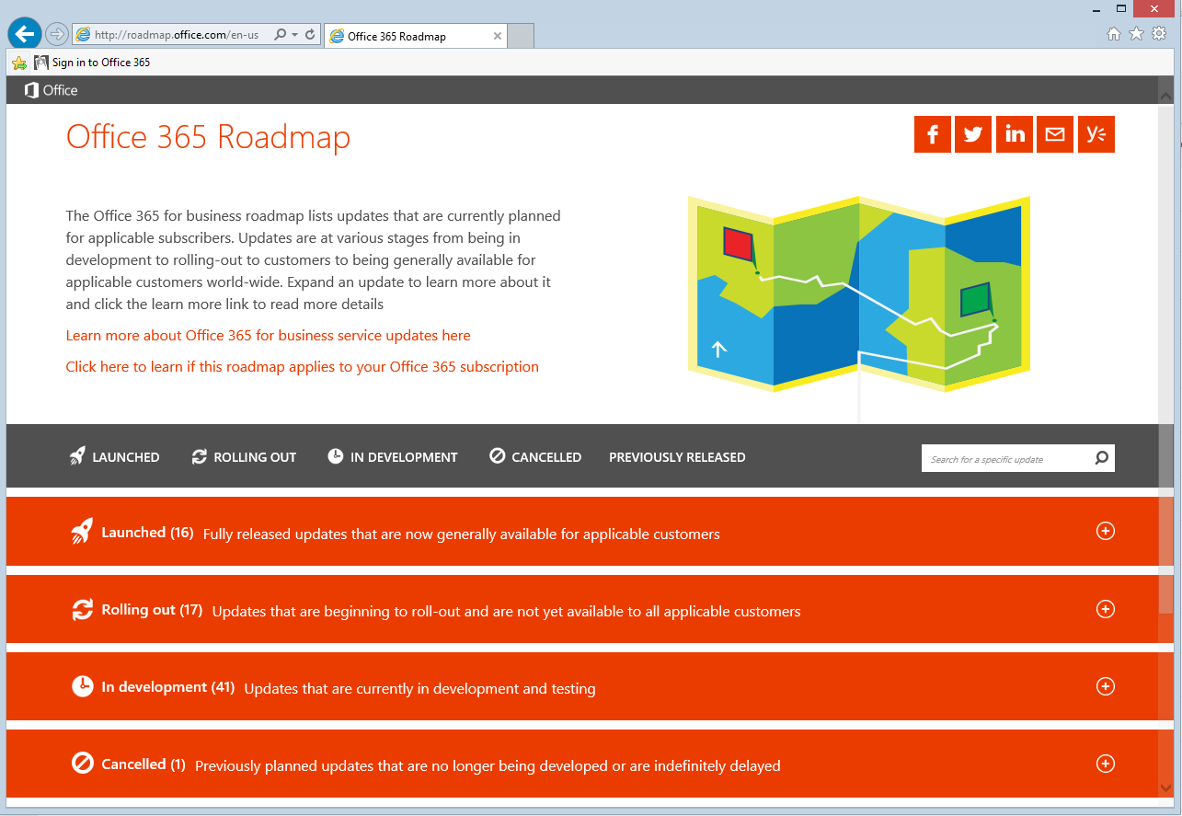Open the Favorites star icon

(x=1136, y=34)
